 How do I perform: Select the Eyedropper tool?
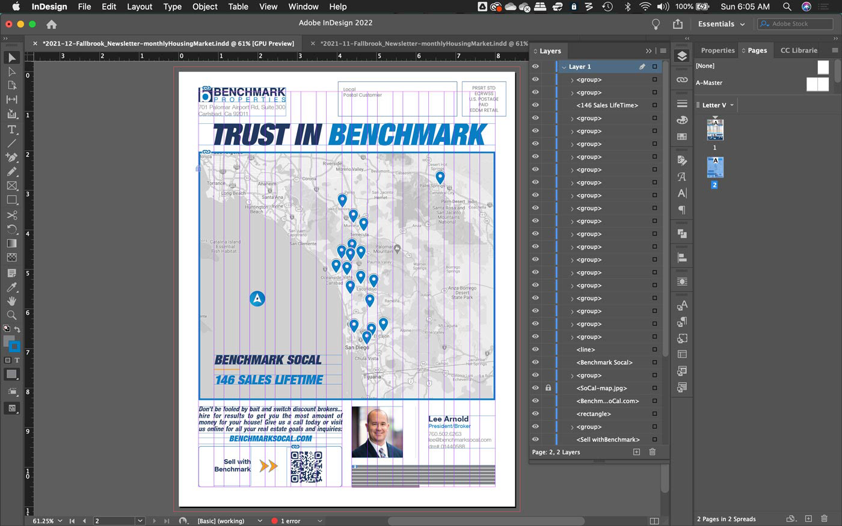point(11,287)
